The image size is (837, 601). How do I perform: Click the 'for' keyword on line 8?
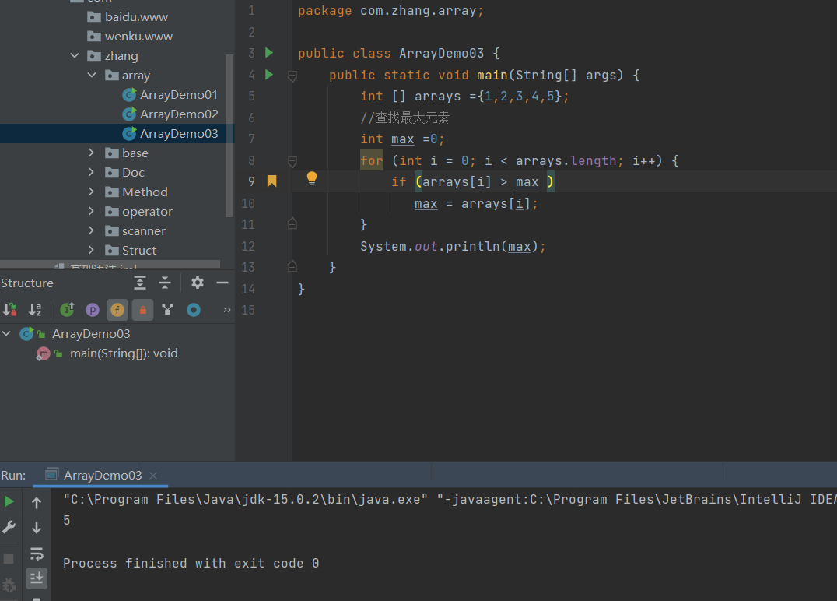coord(372,160)
